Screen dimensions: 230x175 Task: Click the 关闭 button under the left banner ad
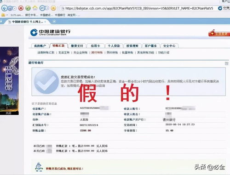[x=8, y=113]
